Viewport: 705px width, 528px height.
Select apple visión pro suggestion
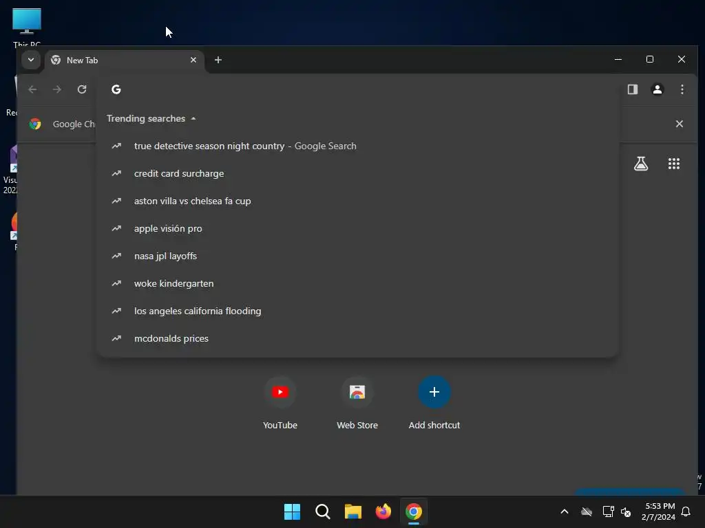tap(357, 228)
